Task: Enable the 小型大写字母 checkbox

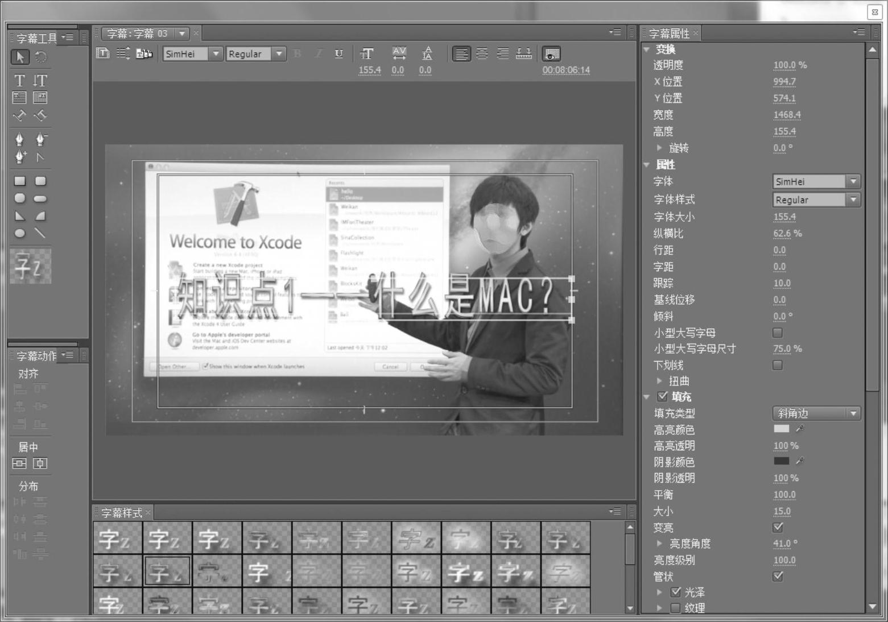Action: (x=778, y=333)
